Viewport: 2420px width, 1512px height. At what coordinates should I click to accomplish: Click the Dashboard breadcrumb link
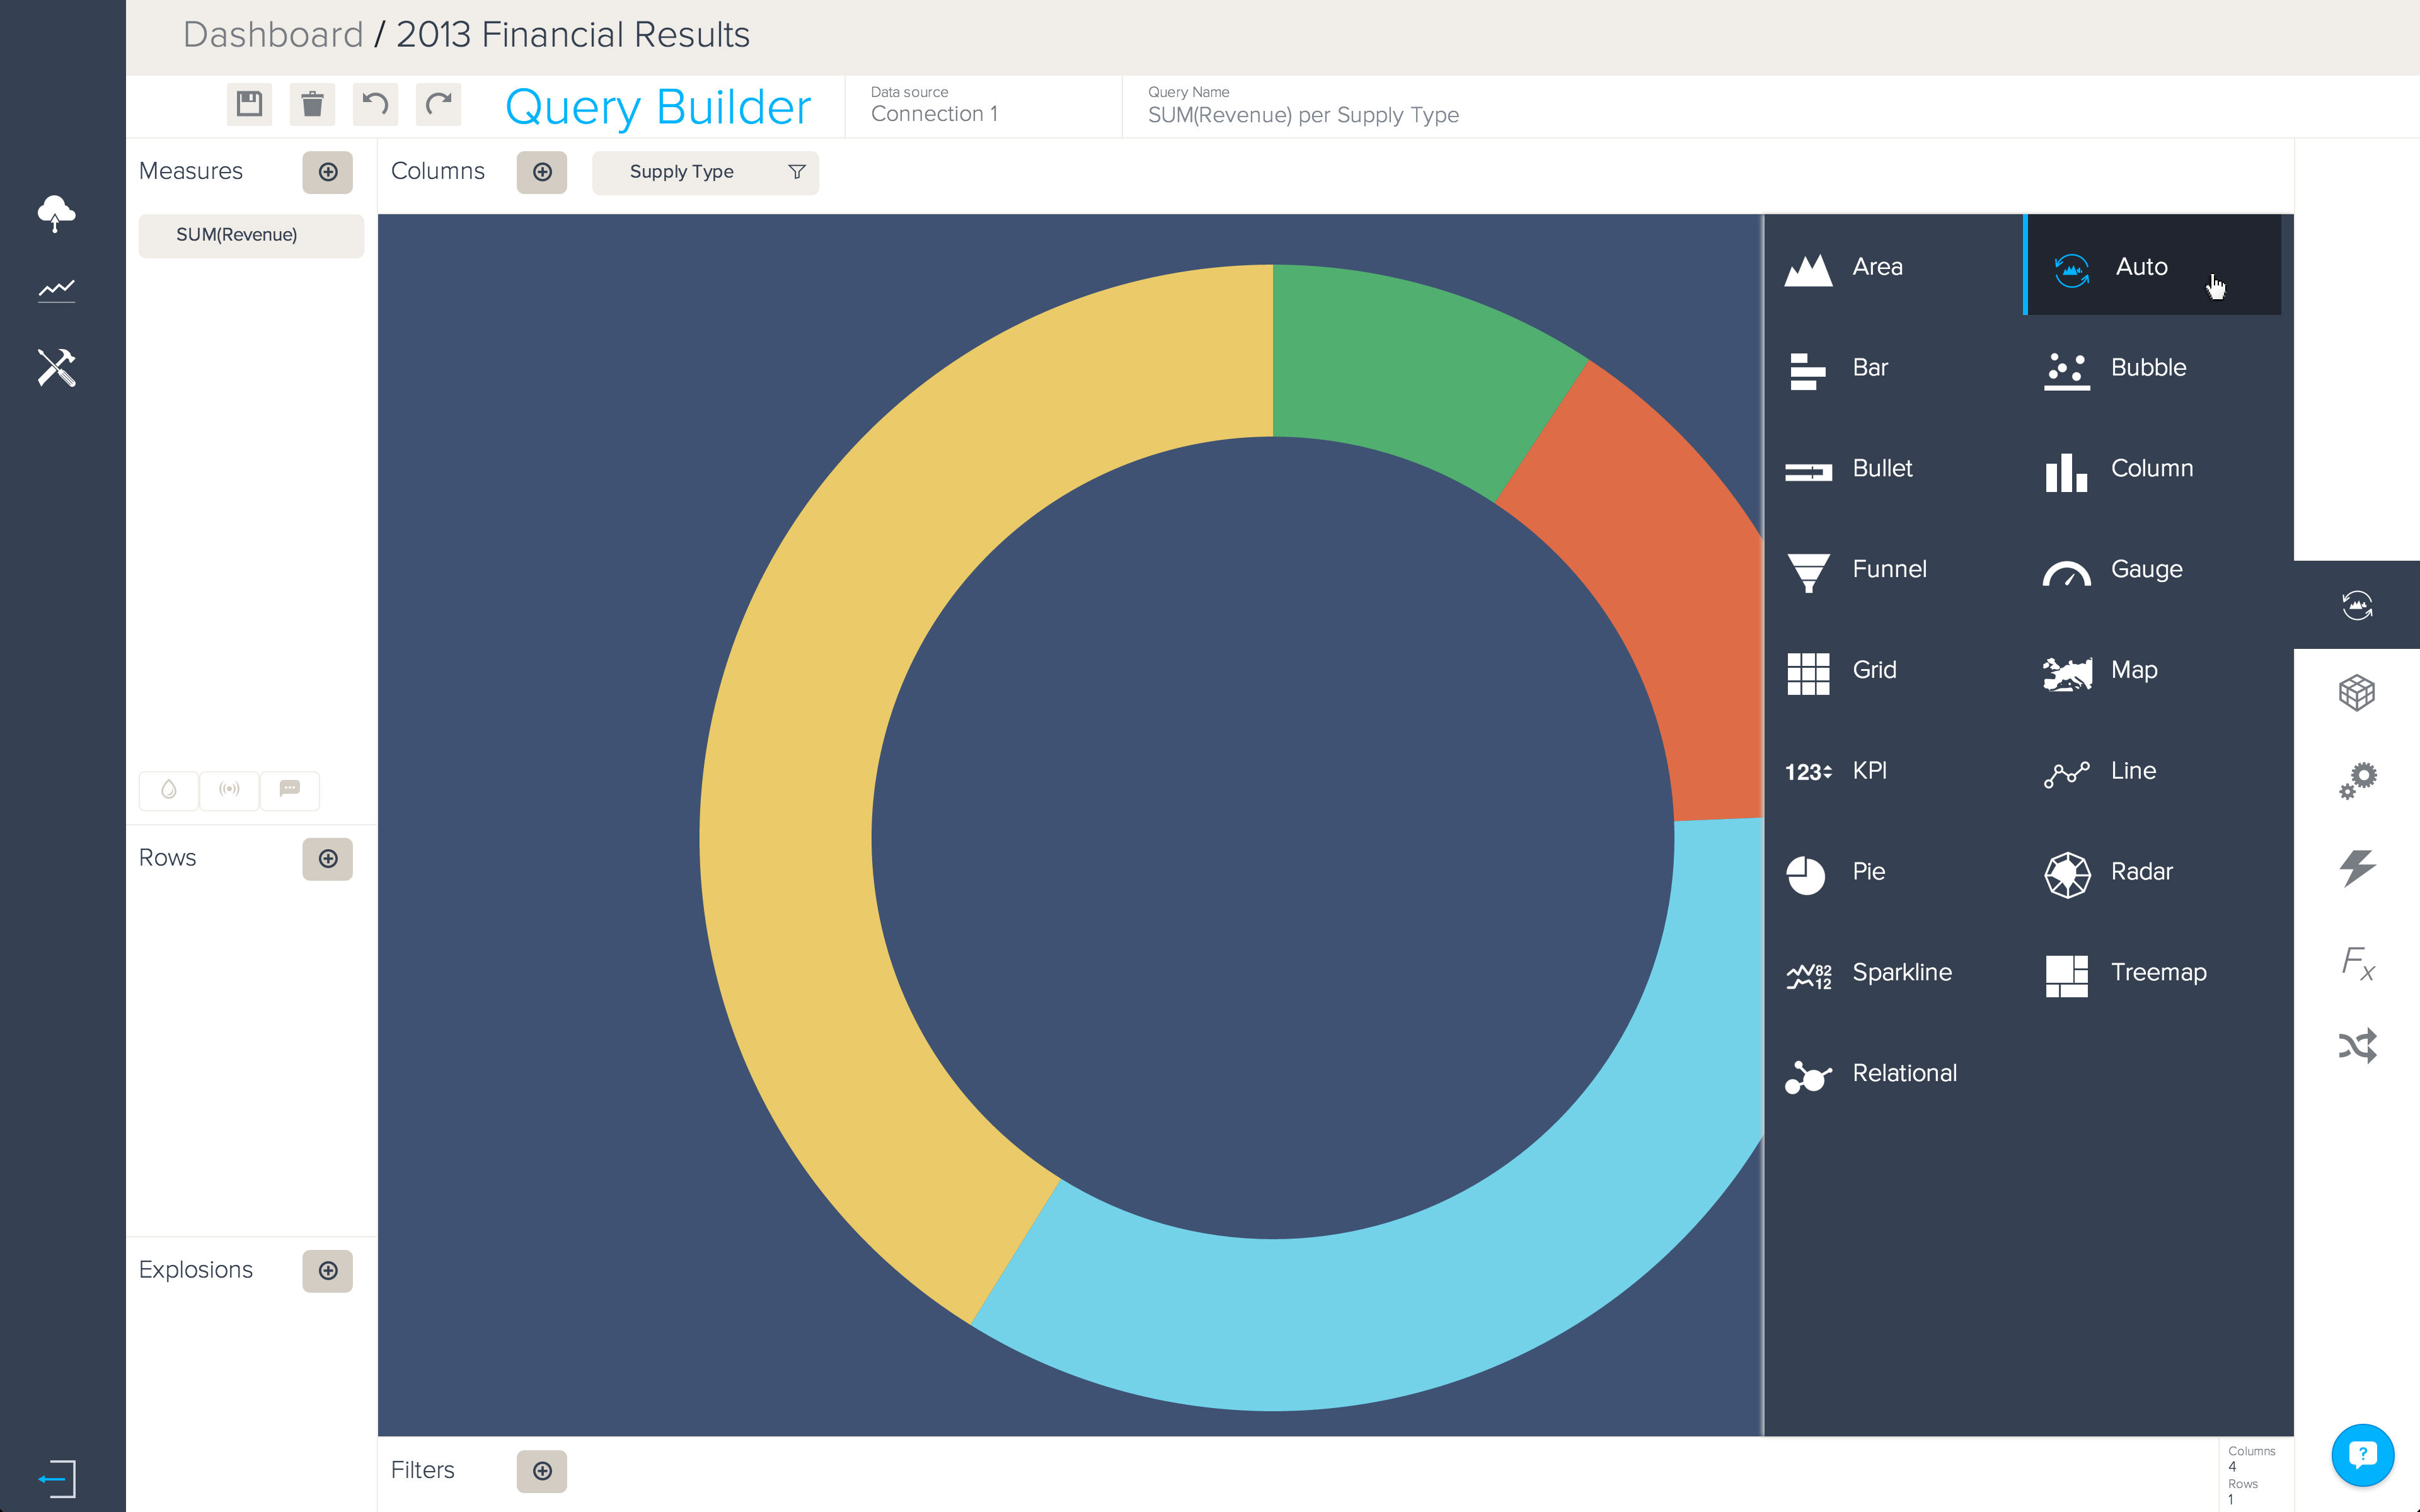273,35
